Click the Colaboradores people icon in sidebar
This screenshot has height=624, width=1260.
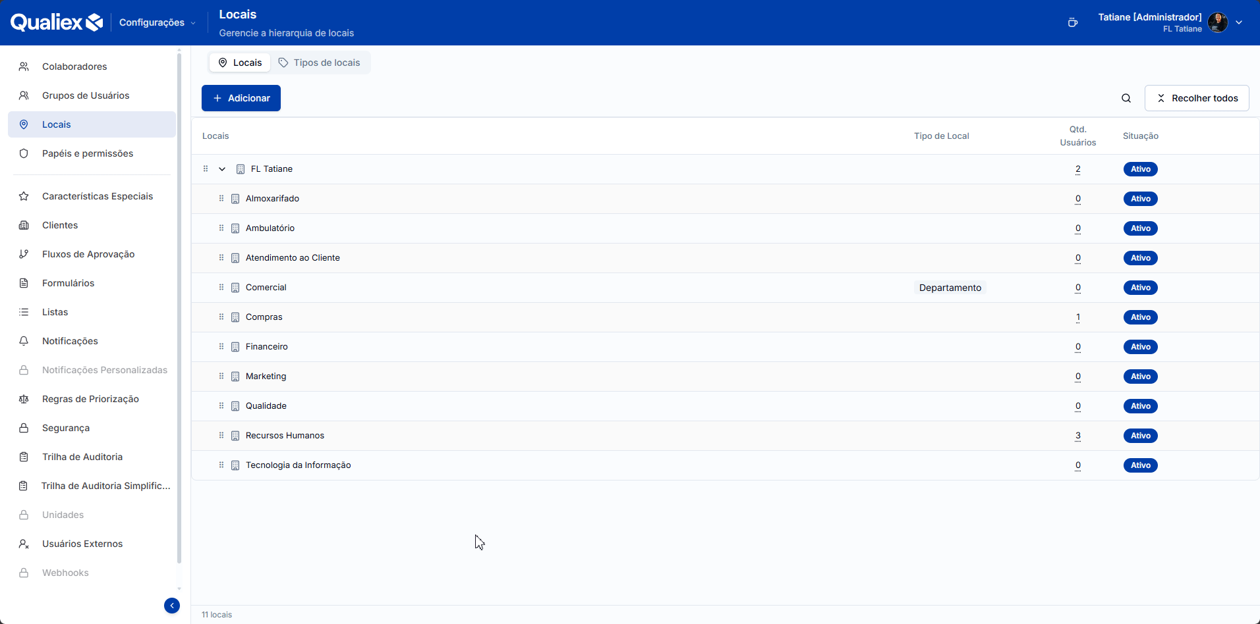[x=24, y=66]
